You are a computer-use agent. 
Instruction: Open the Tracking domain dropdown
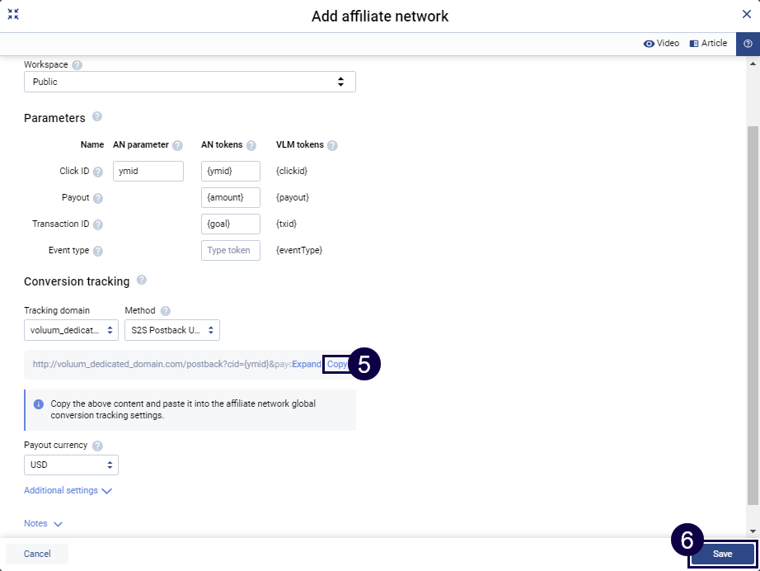coord(71,330)
